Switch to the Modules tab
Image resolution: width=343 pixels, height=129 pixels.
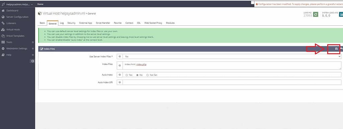(170, 23)
